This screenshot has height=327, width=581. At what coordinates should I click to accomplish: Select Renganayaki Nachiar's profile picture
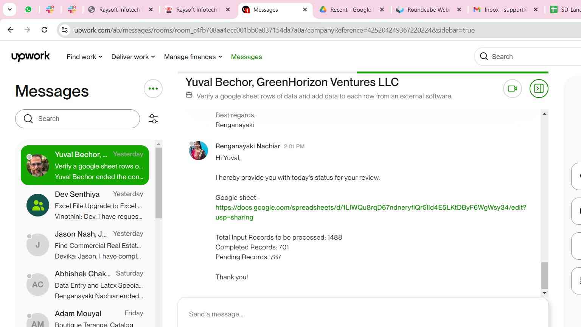click(x=199, y=151)
